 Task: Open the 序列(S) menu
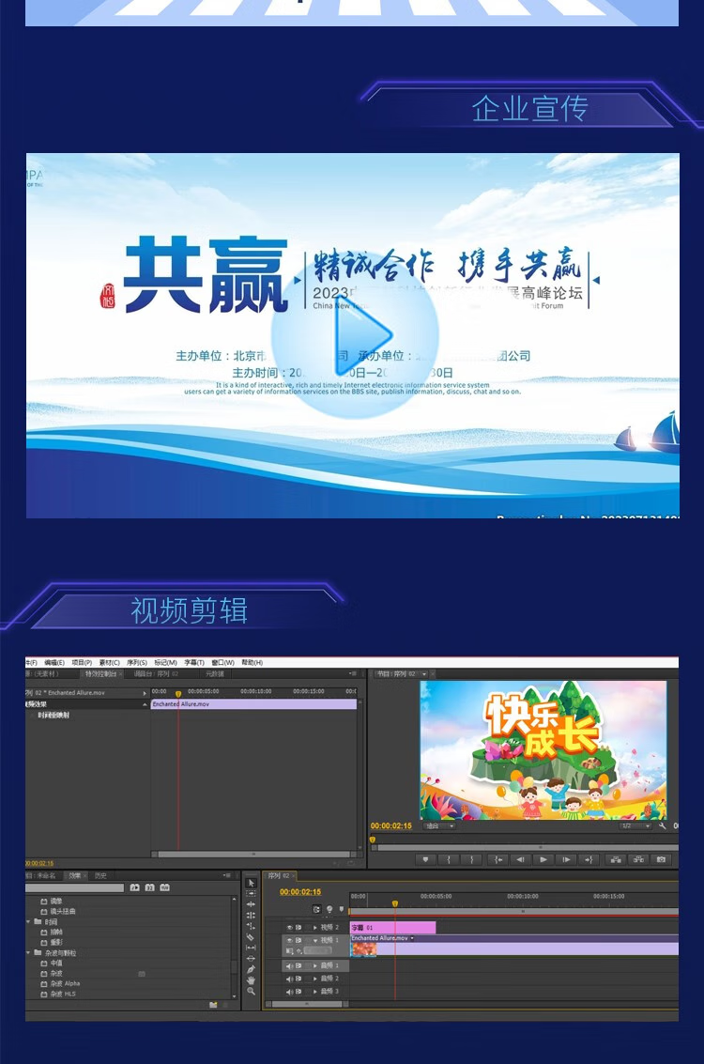point(136,662)
